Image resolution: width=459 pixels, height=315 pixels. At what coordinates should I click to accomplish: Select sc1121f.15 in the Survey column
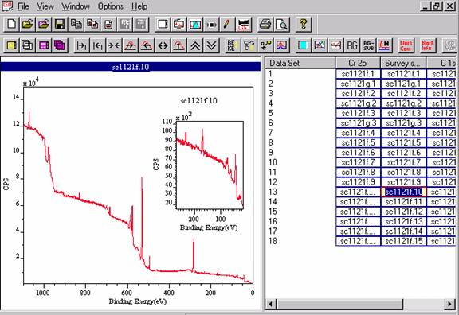(404, 241)
